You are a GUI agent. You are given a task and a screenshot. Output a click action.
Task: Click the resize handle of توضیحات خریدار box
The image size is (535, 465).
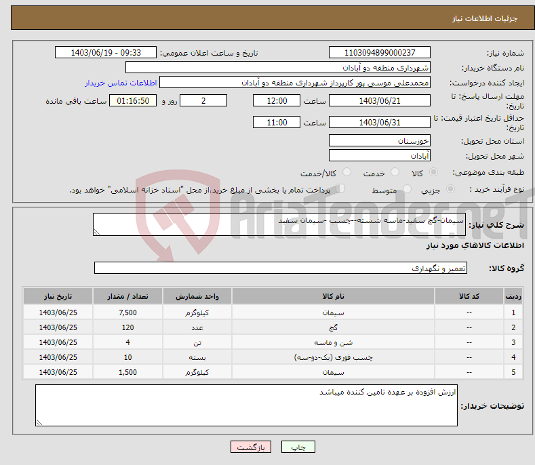pyautogui.click(x=39, y=422)
